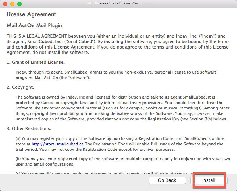This screenshot has width=237, height=191.
Task: Open the store.smallcubed.ca link
Action: pos(57,144)
